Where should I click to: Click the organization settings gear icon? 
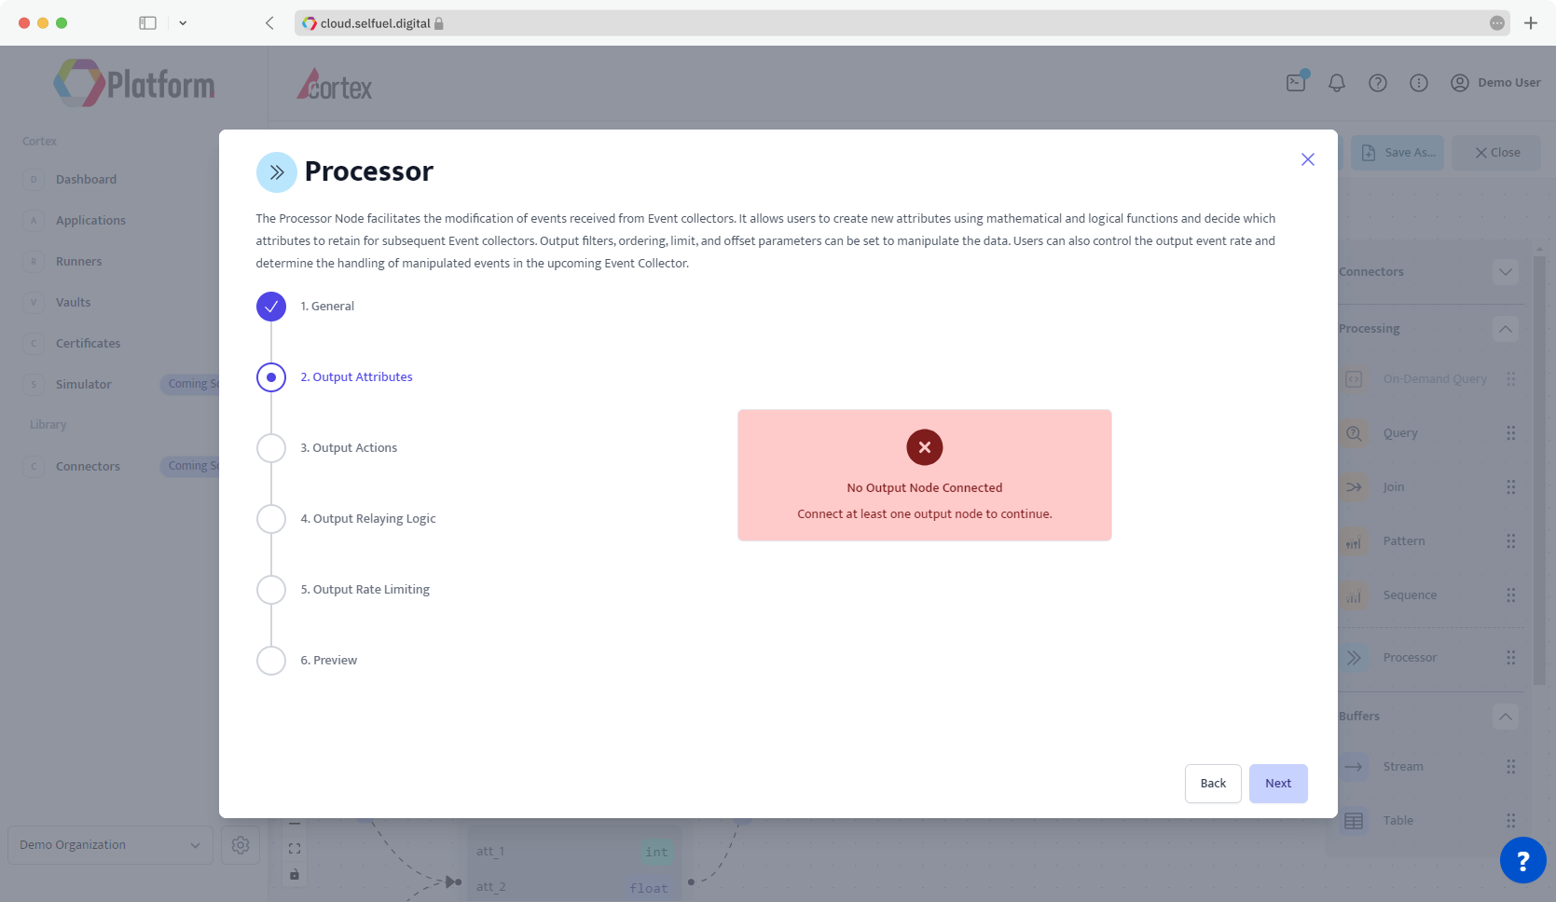[x=241, y=845]
